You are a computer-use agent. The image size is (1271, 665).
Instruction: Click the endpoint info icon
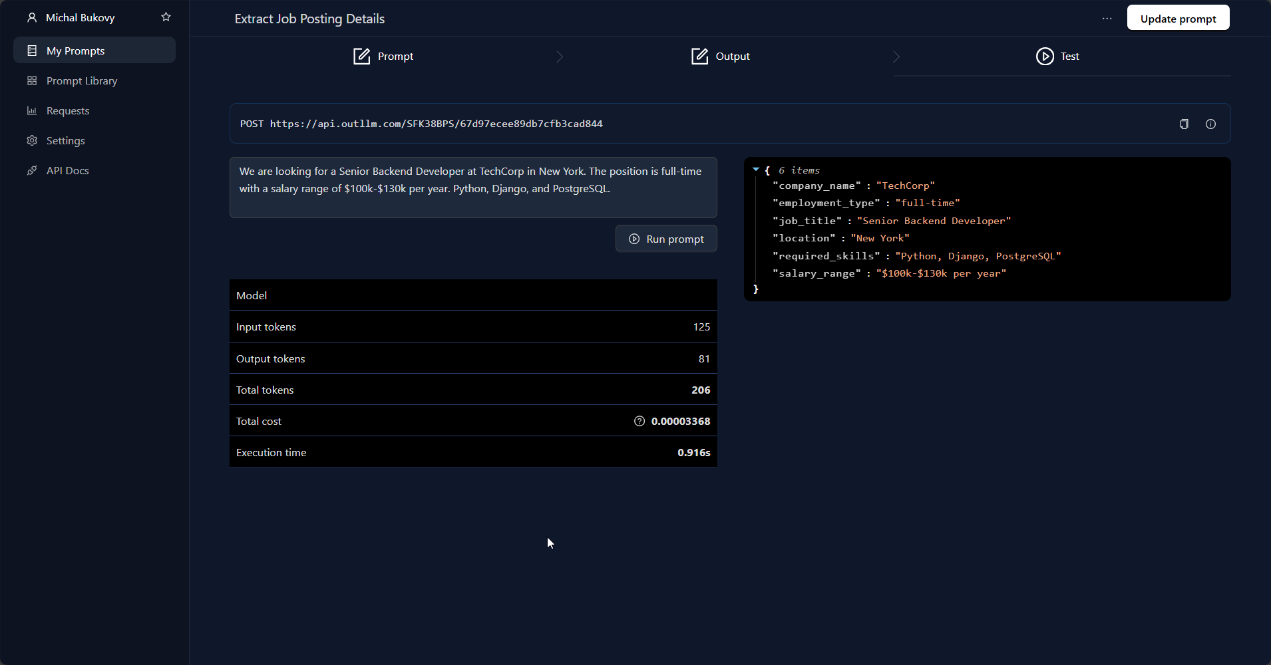coord(1210,124)
